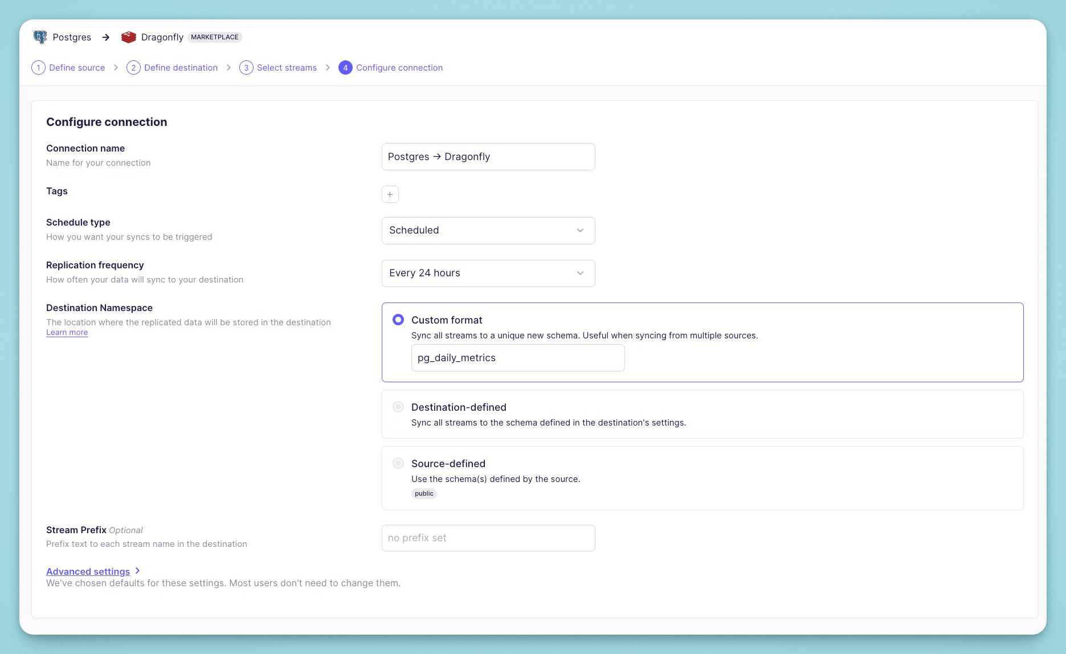The height and width of the screenshot is (654, 1066).
Task: Select the Destination-defined radio option
Action: (x=398, y=407)
